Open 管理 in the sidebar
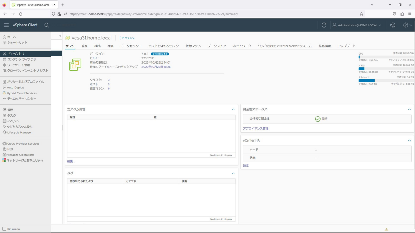Image resolution: width=415 pixels, height=233 pixels. click(x=8, y=110)
